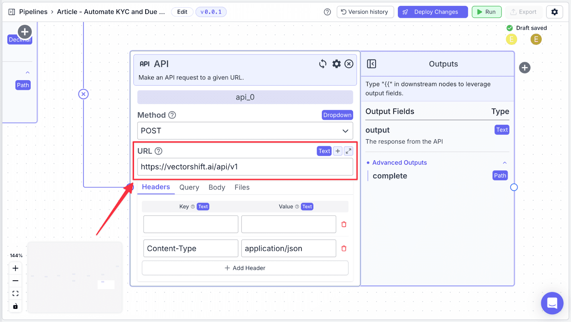Click the application/json value field
This screenshot has height=322, width=571.
point(289,248)
